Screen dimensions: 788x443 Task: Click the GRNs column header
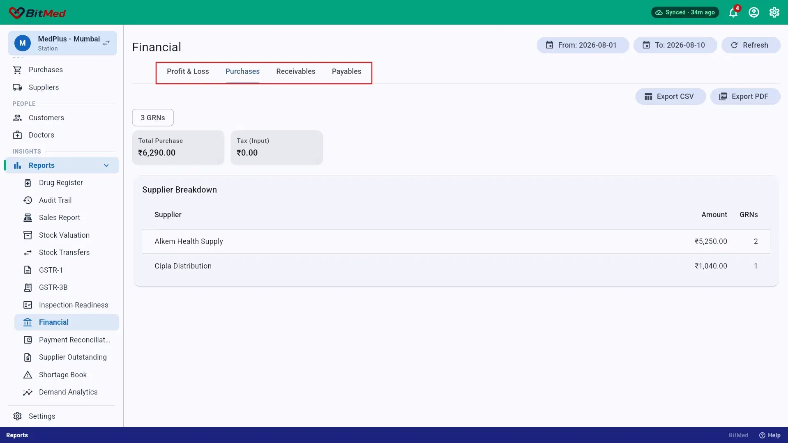(749, 215)
